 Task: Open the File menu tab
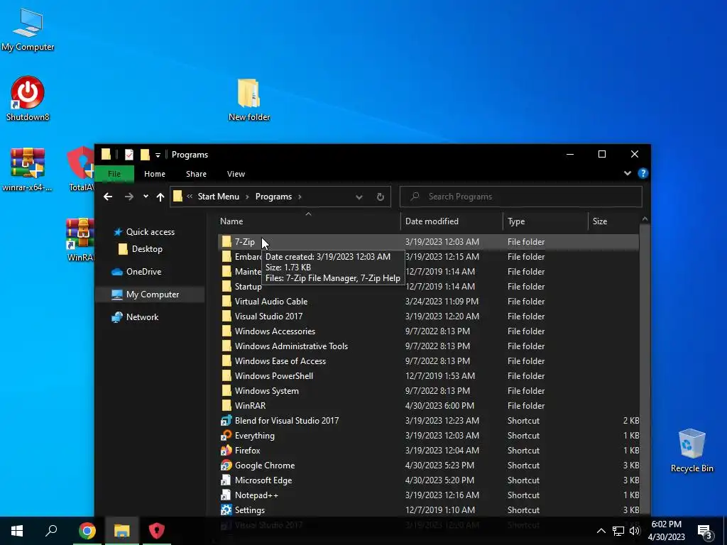tap(114, 174)
